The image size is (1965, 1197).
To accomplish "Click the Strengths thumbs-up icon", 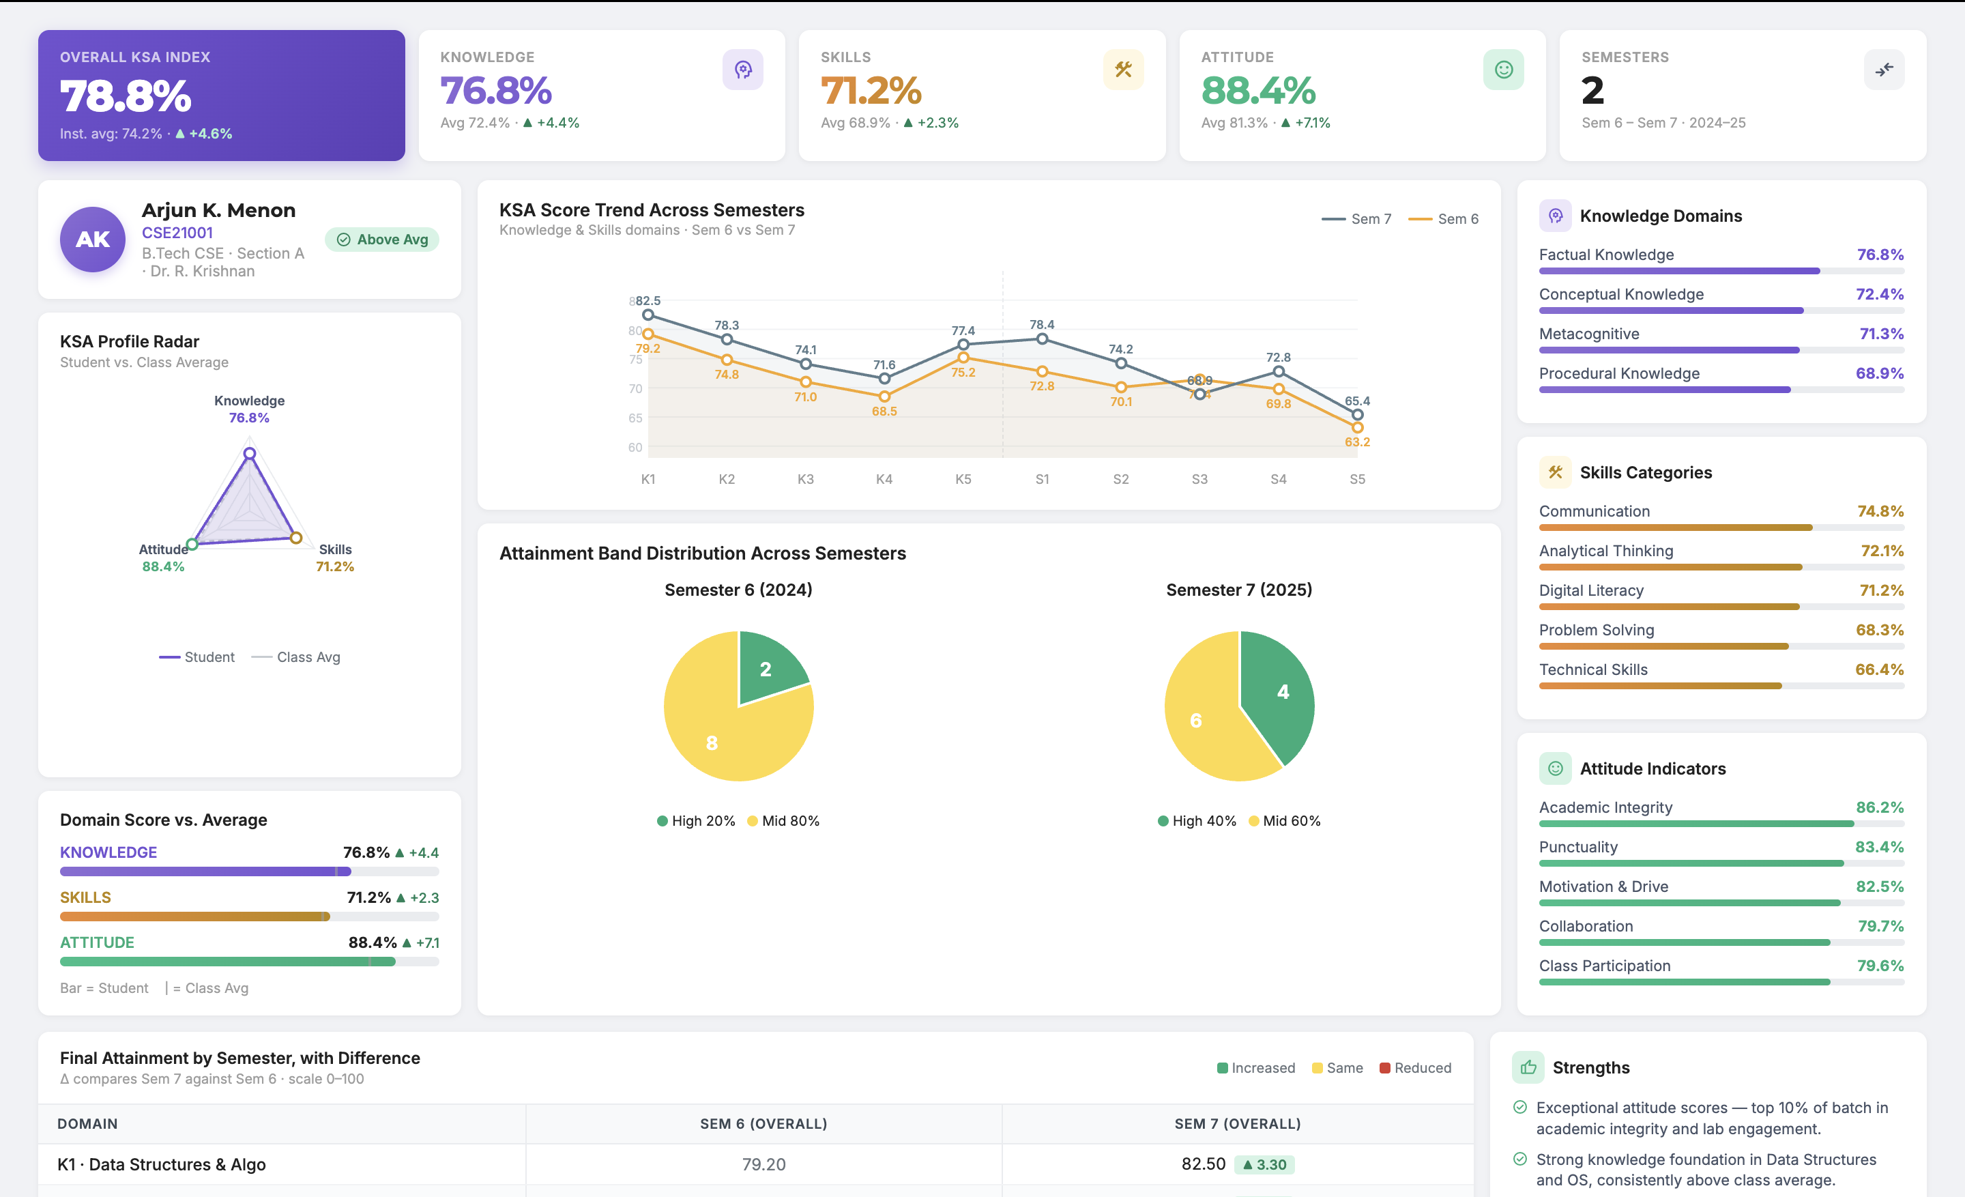I will (x=1528, y=1067).
